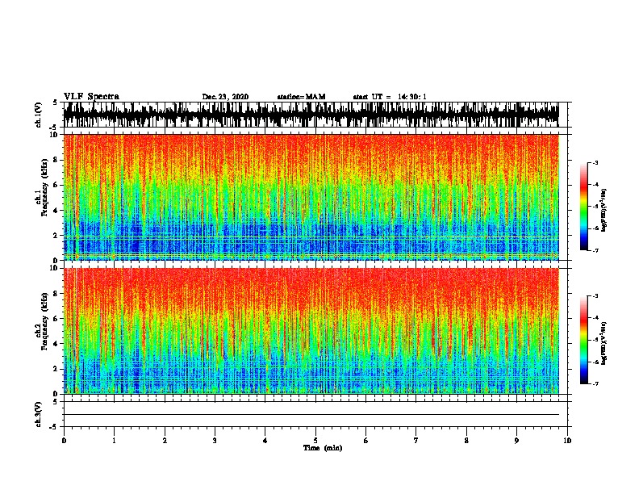Click time axis tick label "10"
The height and width of the screenshot is (494, 639).
pos(567,440)
